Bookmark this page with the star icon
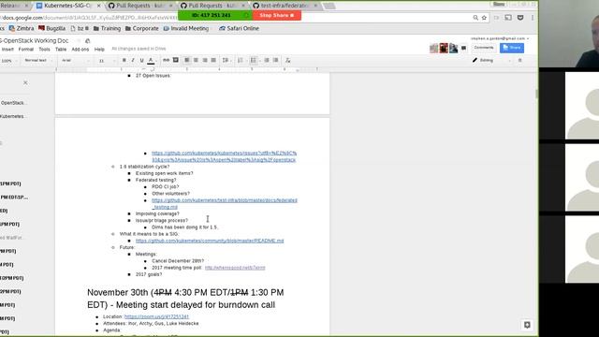The width and height of the screenshot is (599, 337). pyautogui.click(x=484, y=18)
